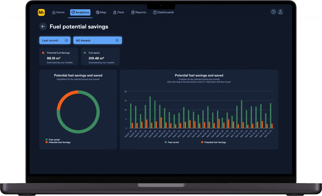Toggle Fuel saved legend in bar chart
The image size is (322, 196).
pyautogui.click(x=171, y=142)
